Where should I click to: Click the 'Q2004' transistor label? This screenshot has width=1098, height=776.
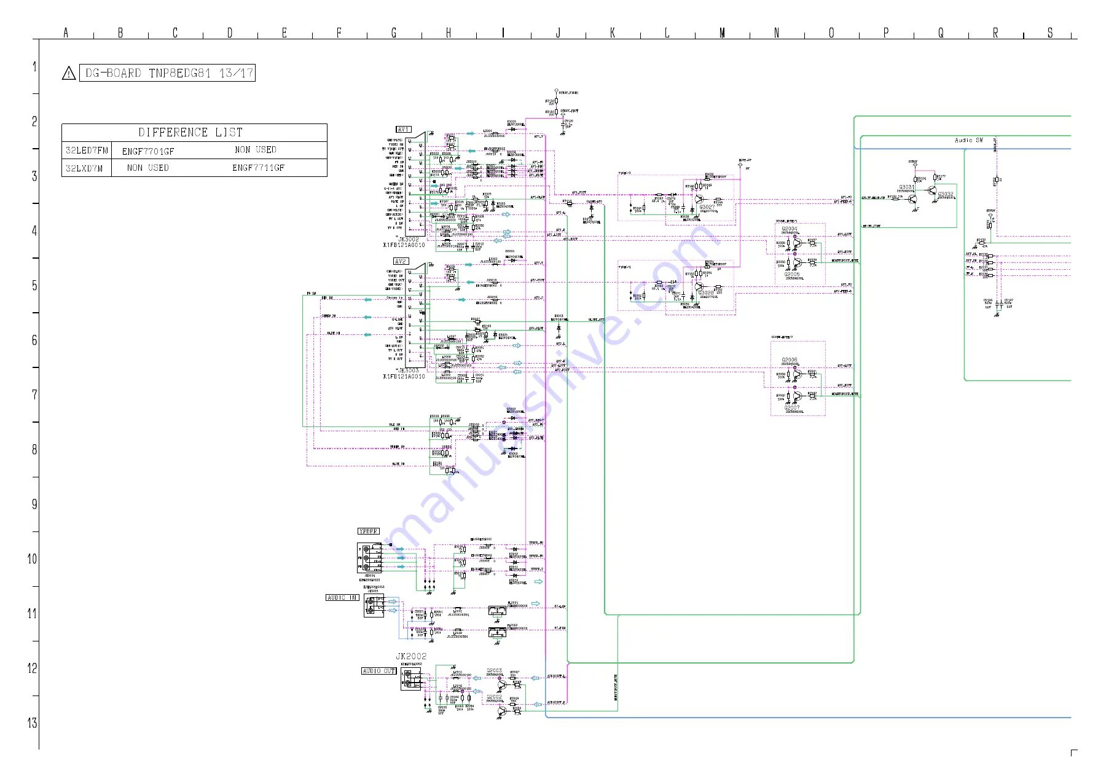click(x=790, y=229)
